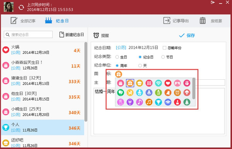Click the 提醒 reminder button
Viewport: 232px width, 149px height.
click(x=101, y=35)
